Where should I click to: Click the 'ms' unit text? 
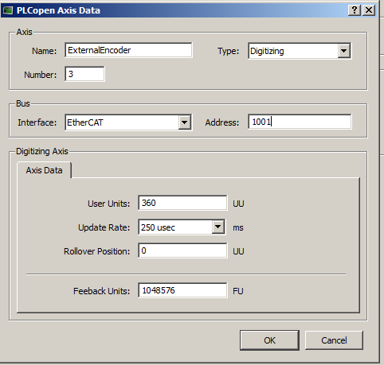point(238,227)
